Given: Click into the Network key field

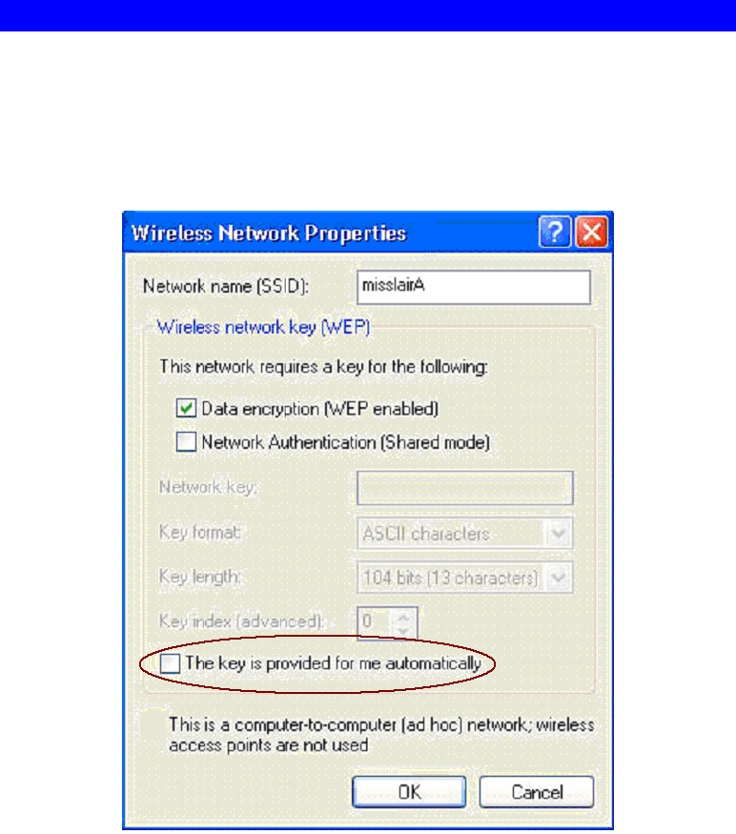Looking at the screenshot, I should 465,488.
